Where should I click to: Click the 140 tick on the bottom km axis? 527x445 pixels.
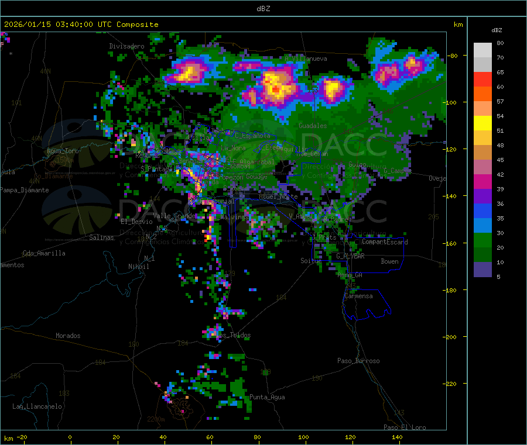point(397,437)
